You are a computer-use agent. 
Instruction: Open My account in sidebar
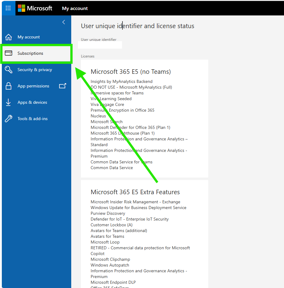click(28, 37)
